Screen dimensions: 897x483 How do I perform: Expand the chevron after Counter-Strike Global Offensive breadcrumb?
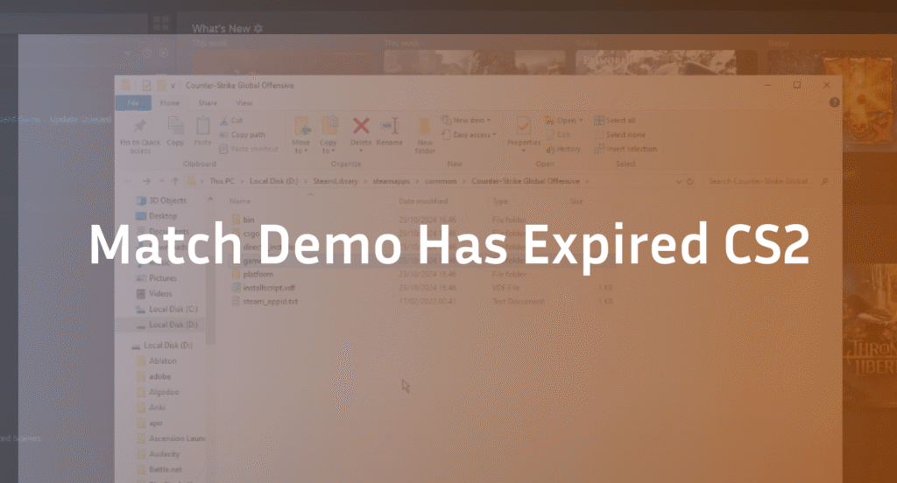pos(587,181)
